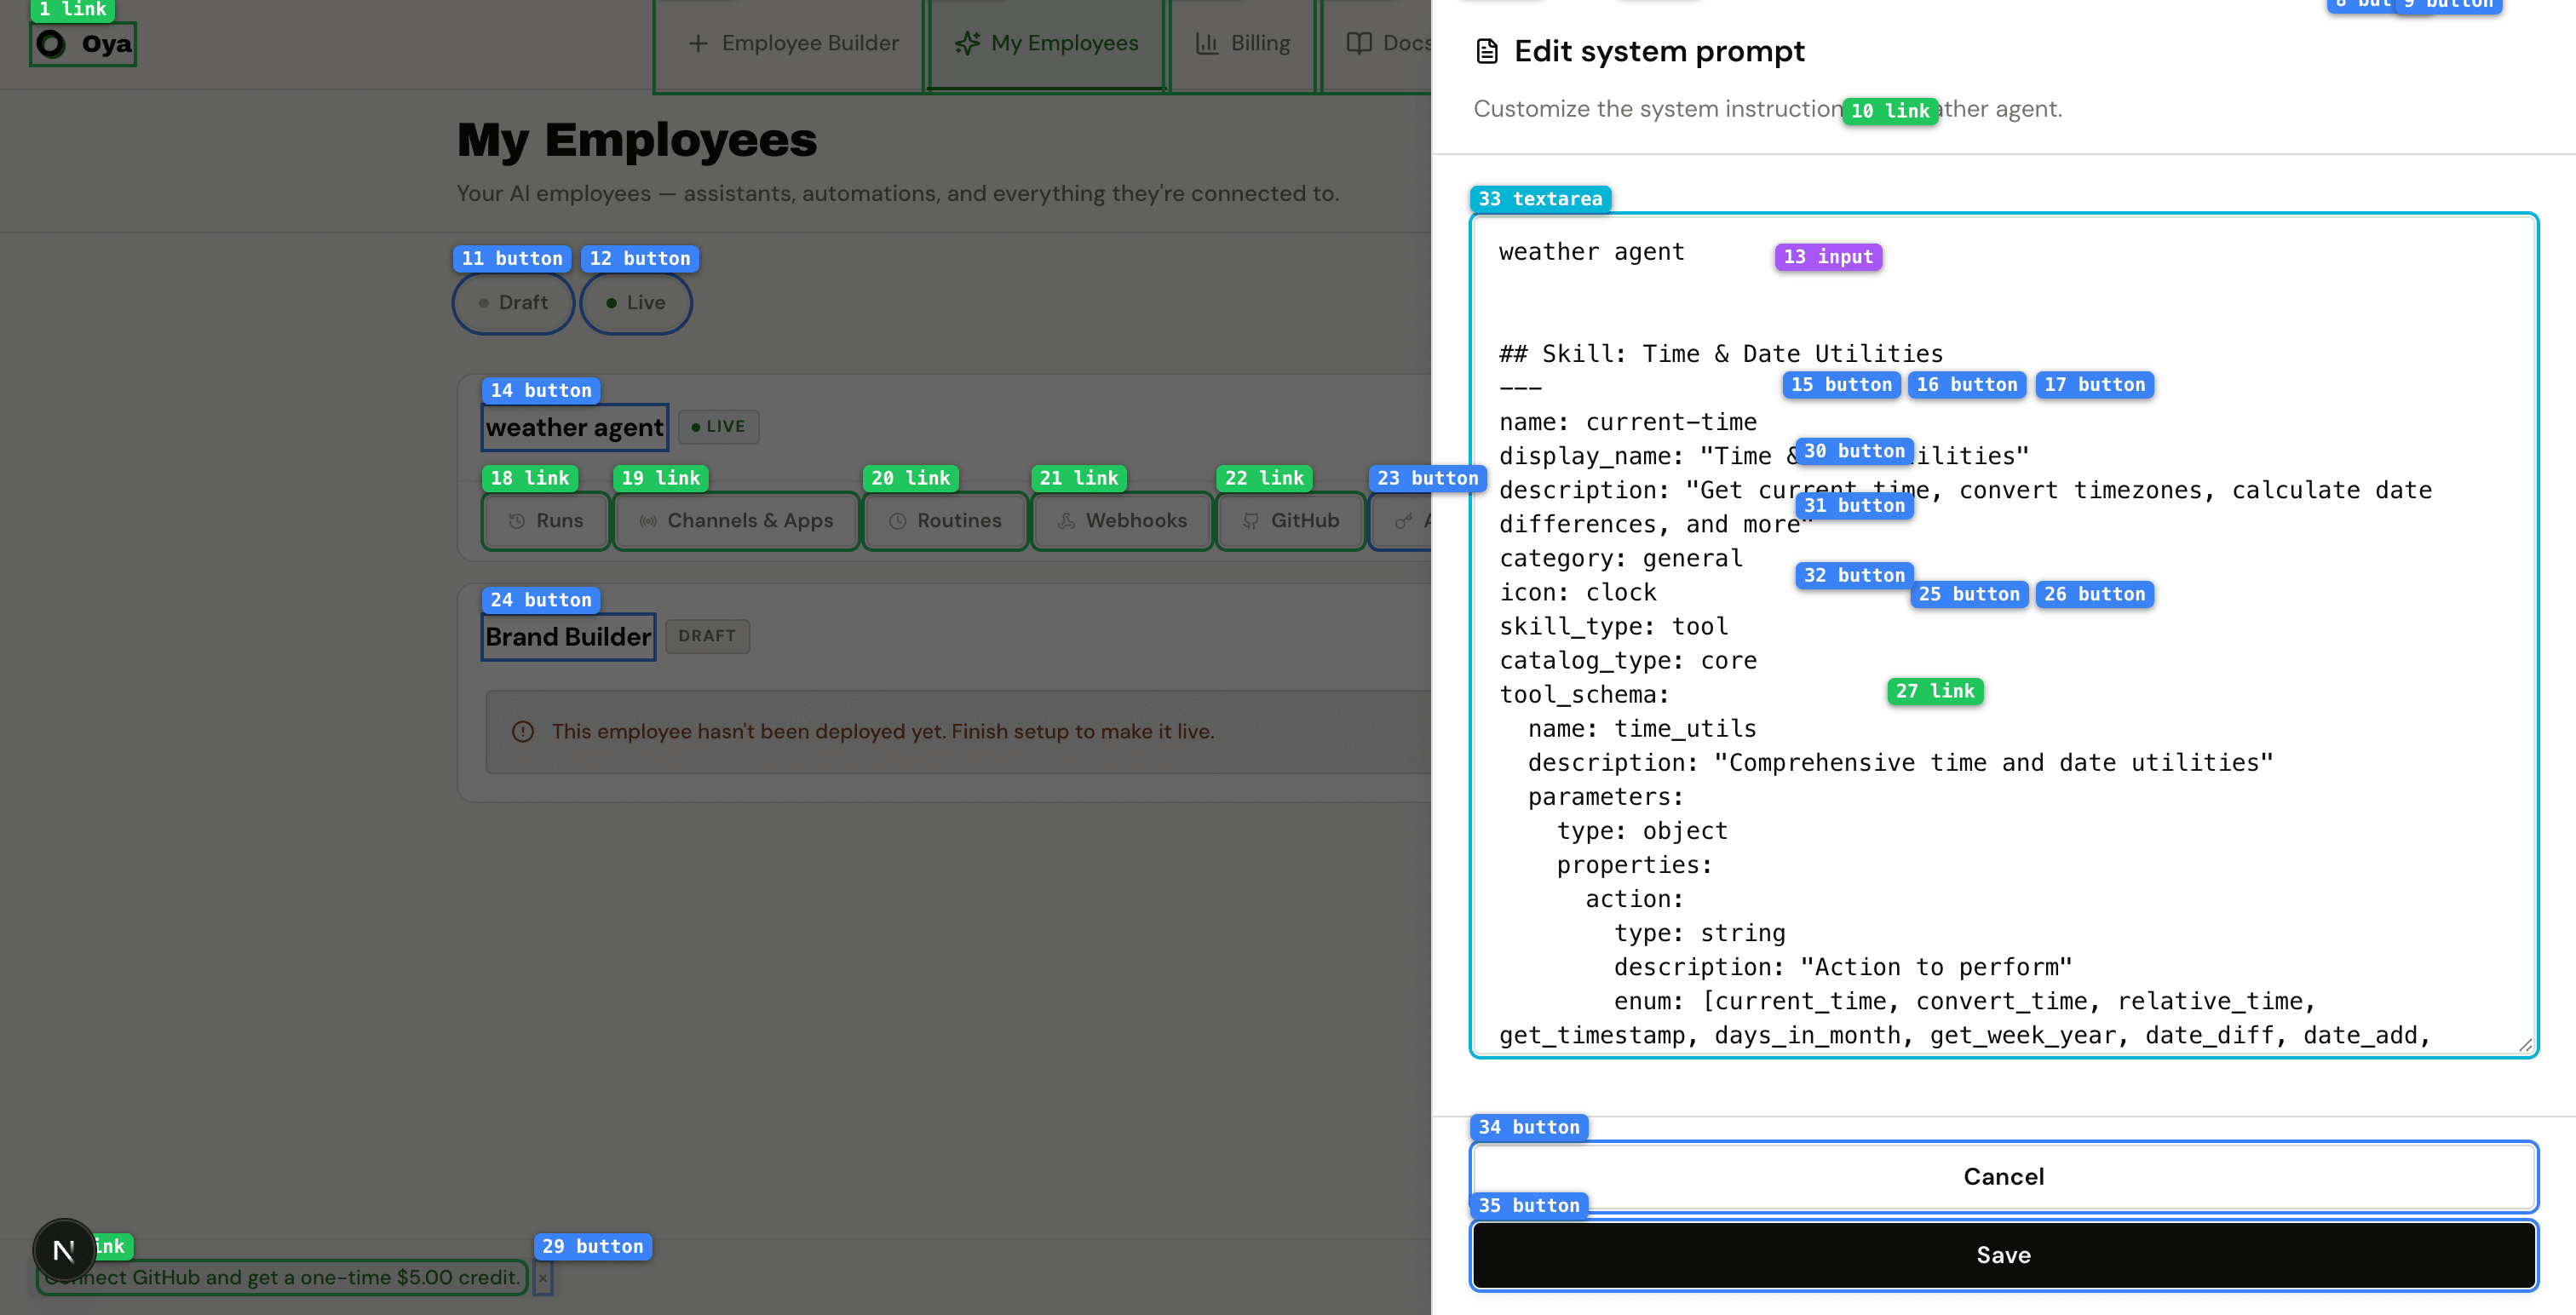Viewport: 2576px width, 1315px height.
Task: Open Channels & Apps for weather agent
Action: click(x=736, y=520)
